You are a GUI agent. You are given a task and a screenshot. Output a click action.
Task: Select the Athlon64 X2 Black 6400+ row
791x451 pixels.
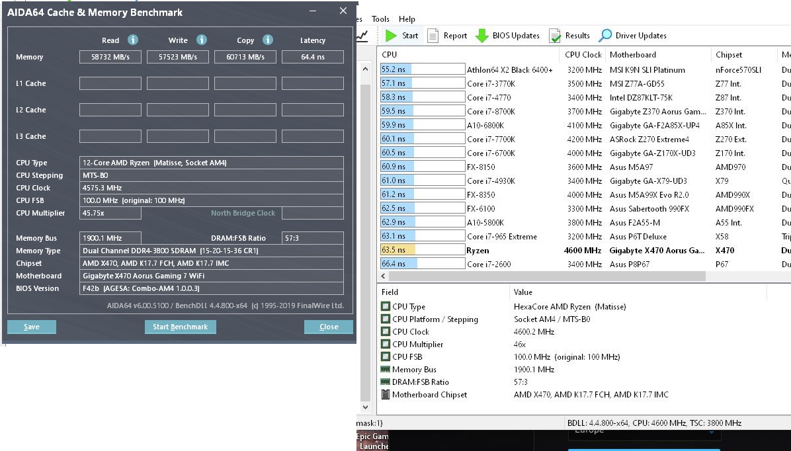click(584, 69)
